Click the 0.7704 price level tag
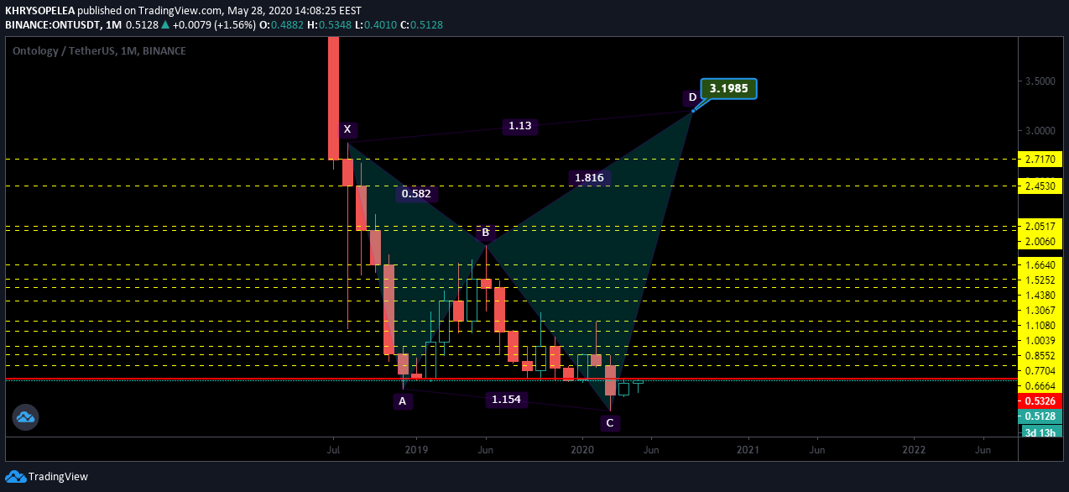The image size is (1069, 492). point(1041,370)
